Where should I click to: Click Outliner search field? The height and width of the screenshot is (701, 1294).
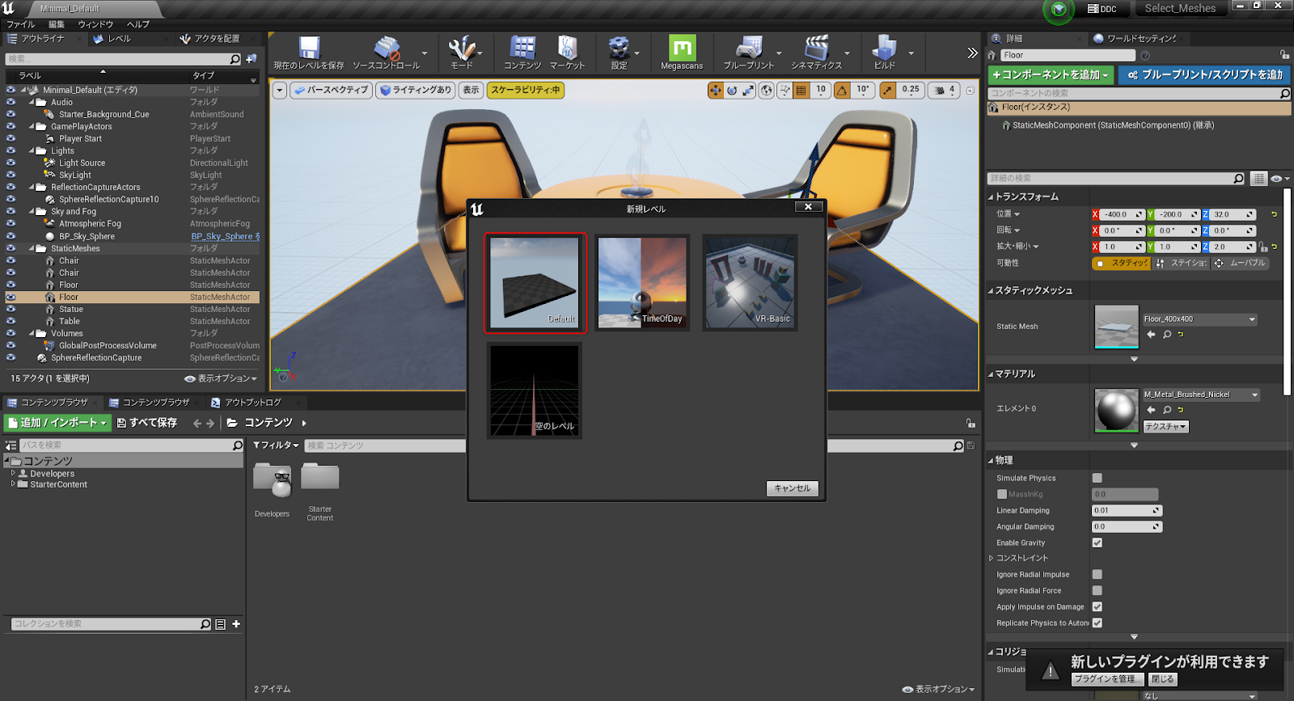(123, 59)
